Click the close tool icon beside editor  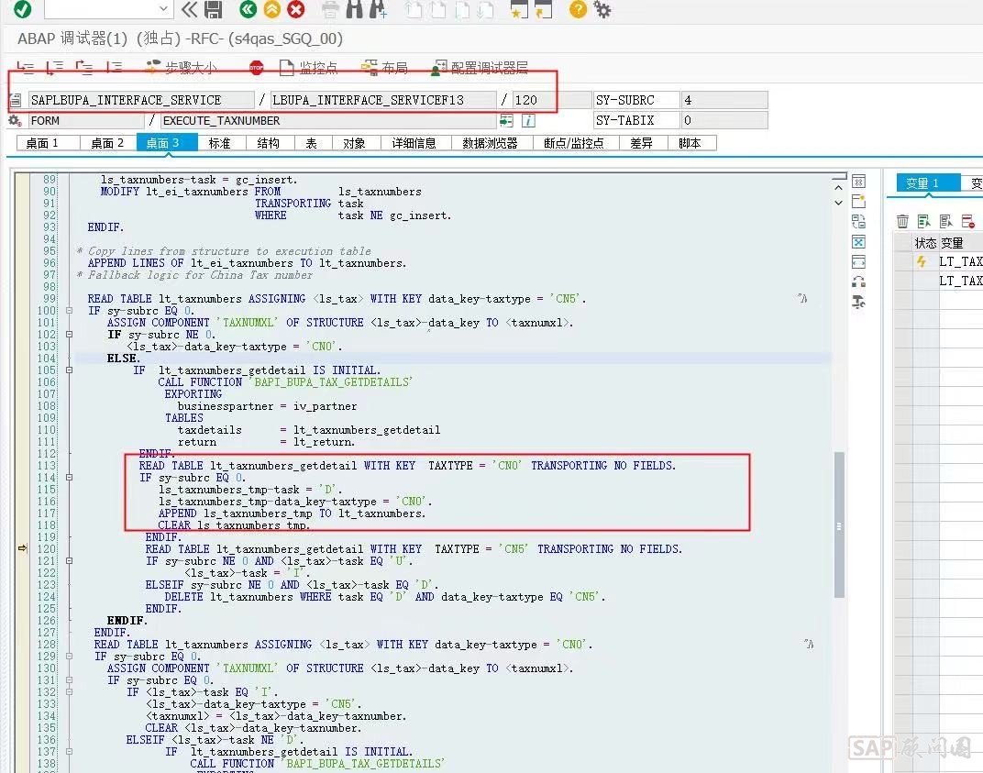click(x=859, y=182)
